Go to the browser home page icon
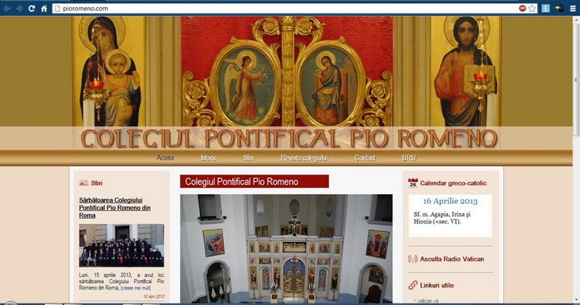580x305 pixels. point(44,8)
